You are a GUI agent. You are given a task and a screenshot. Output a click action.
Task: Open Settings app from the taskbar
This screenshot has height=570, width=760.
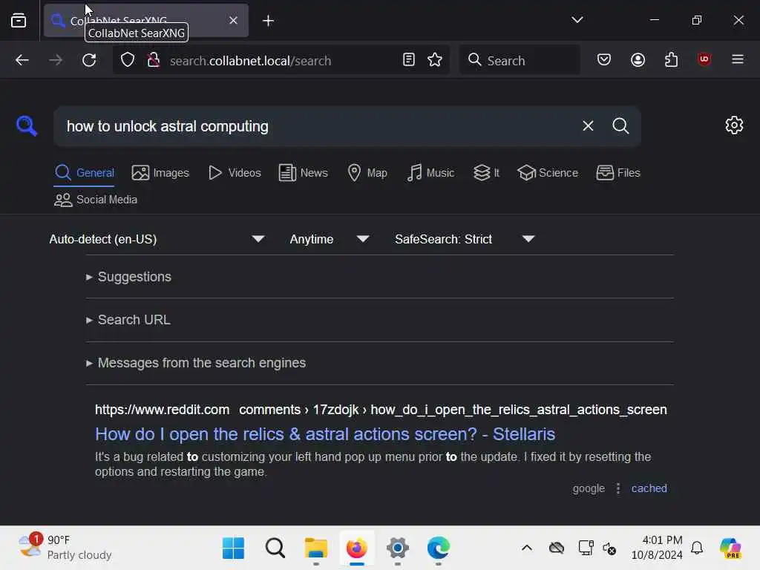(398, 548)
